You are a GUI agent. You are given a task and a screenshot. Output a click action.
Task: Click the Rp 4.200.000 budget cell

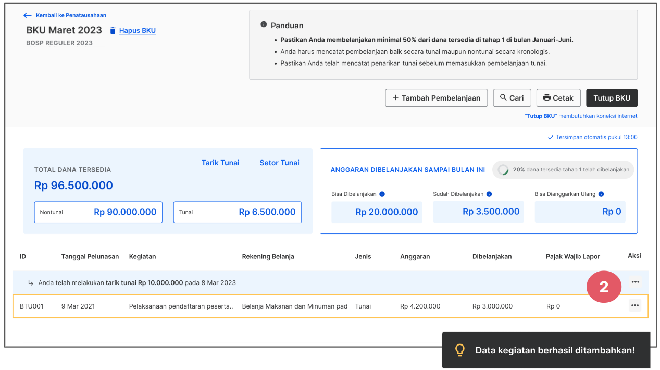click(x=420, y=306)
